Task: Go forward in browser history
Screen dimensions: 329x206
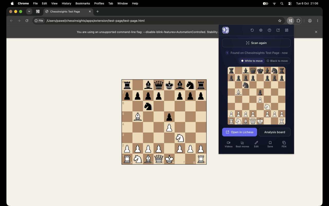Action: (x=19, y=21)
